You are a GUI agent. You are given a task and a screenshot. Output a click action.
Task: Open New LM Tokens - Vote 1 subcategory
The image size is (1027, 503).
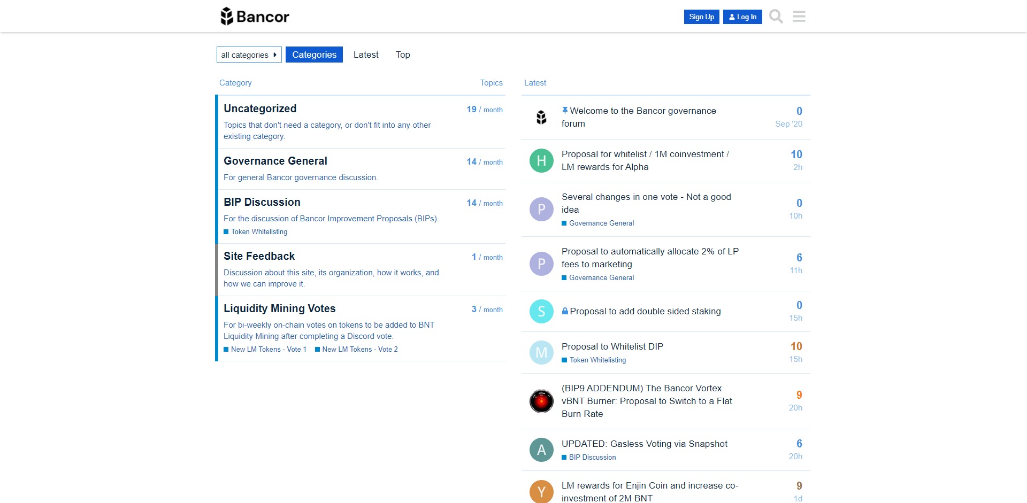tap(265, 349)
